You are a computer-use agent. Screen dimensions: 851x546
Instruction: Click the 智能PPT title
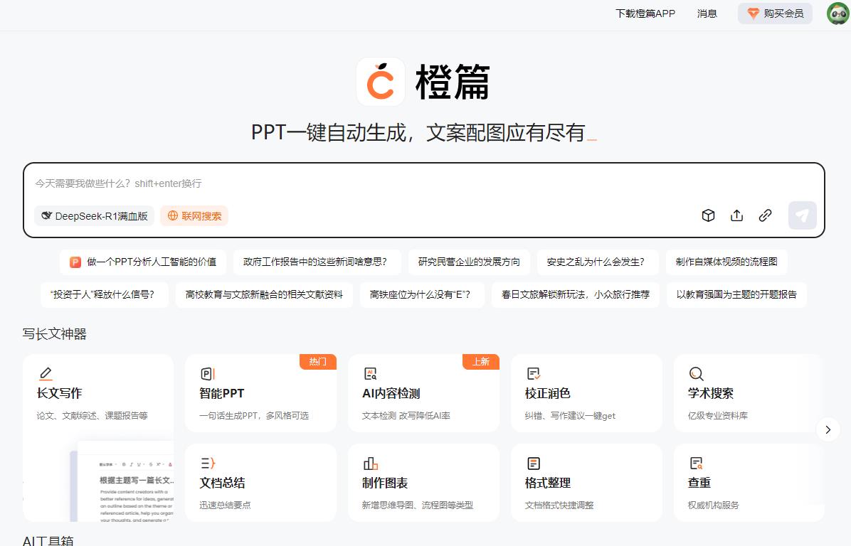[x=222, y=394]
